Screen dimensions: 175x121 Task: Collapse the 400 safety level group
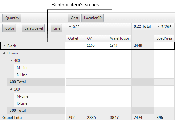(x=11, y=60)
